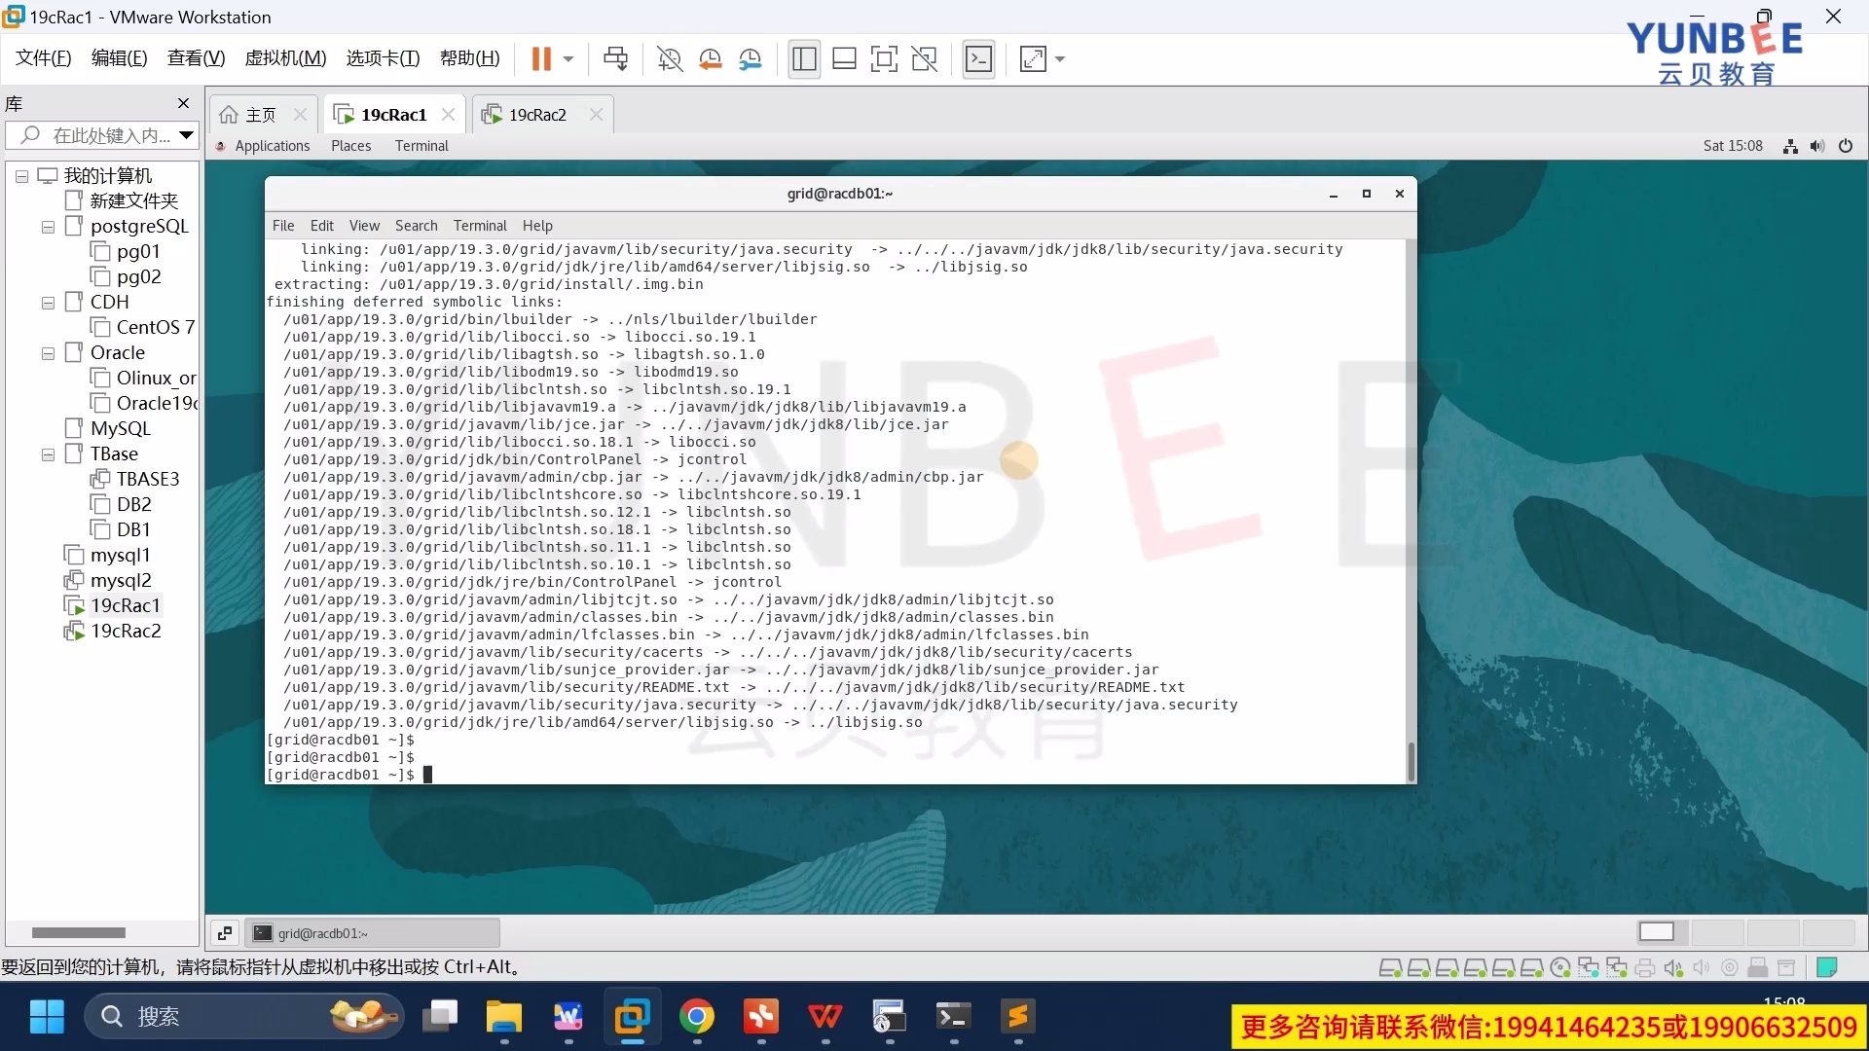The height and width of the screenshot is (1051, 1869).
Task: Select the 19cRac1 virtual machine in library
Action: [x=124, y=604]
